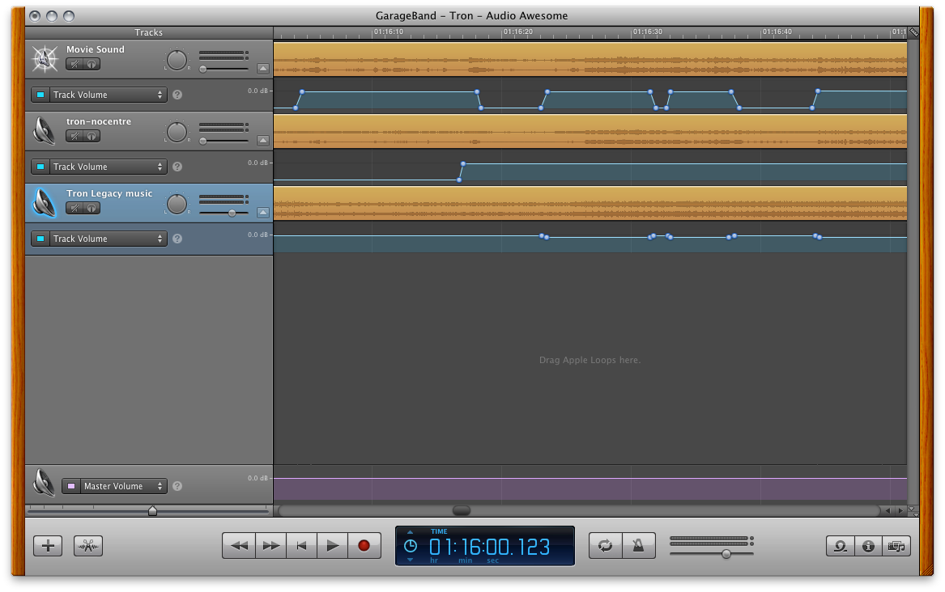This screenshot has width=945, height=592.
Task: Start playback with the Play button
Action: click(x=333, y=546)
